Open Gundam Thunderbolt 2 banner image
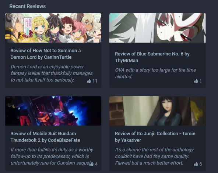This screenshot has width=218, height=173. pyautogui.click(x=53, y=111)
